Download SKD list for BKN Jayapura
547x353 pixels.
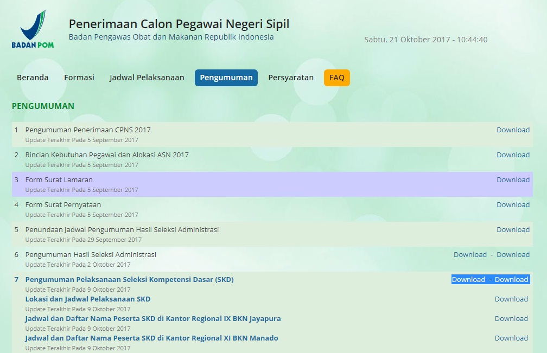[511, 318]
